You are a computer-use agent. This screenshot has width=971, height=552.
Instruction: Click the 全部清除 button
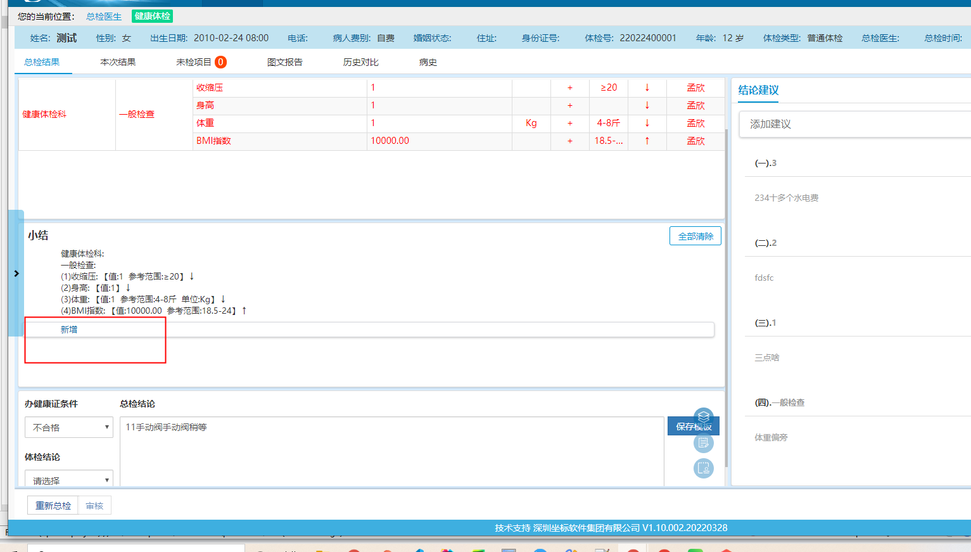tap(695, 236)
